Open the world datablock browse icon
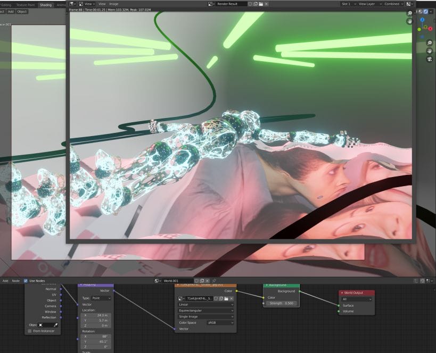The width and height of the screenshot is (436, 353). (x=158, y=281)
